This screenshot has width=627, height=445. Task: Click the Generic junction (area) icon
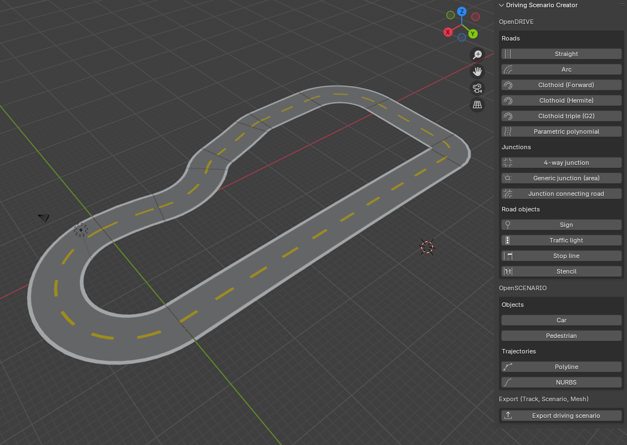pyautogui.click(x=508, y=178)
